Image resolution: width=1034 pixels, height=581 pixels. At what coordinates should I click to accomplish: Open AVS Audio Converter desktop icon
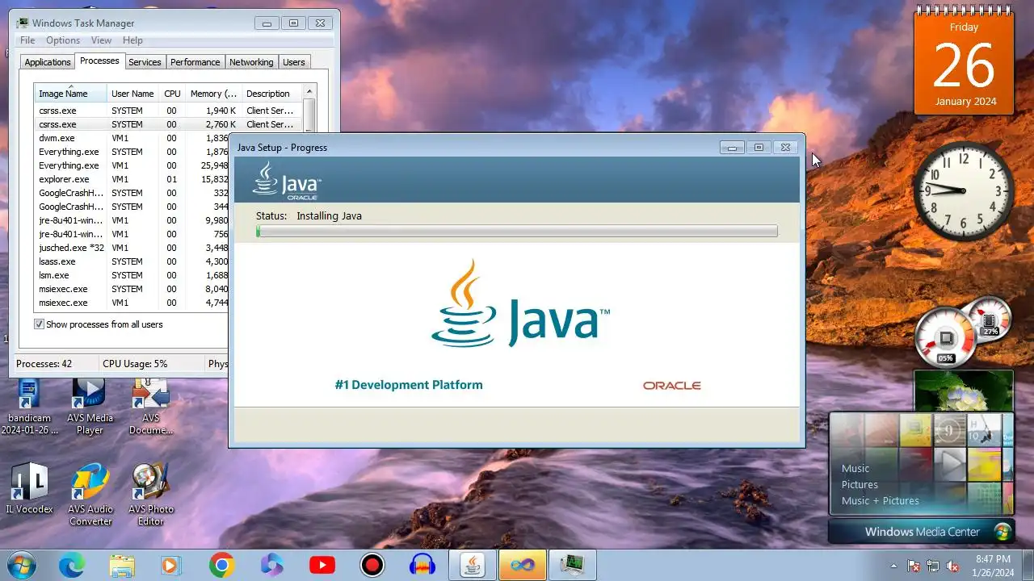[x=90, y=494]
